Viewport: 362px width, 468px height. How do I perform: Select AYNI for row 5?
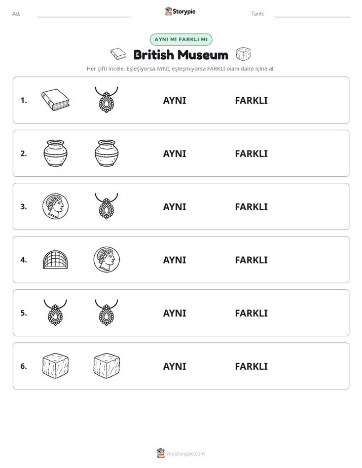[x=174, y=313]
